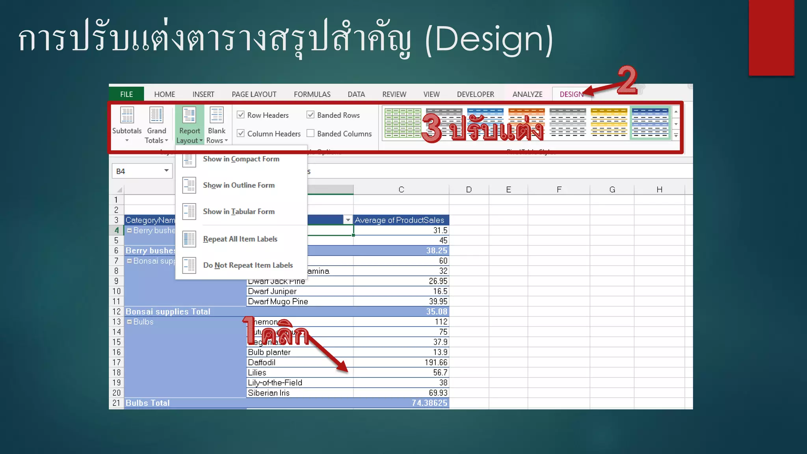
Task: Choose Show in Tabular Form icon
Action: [189, 212]
